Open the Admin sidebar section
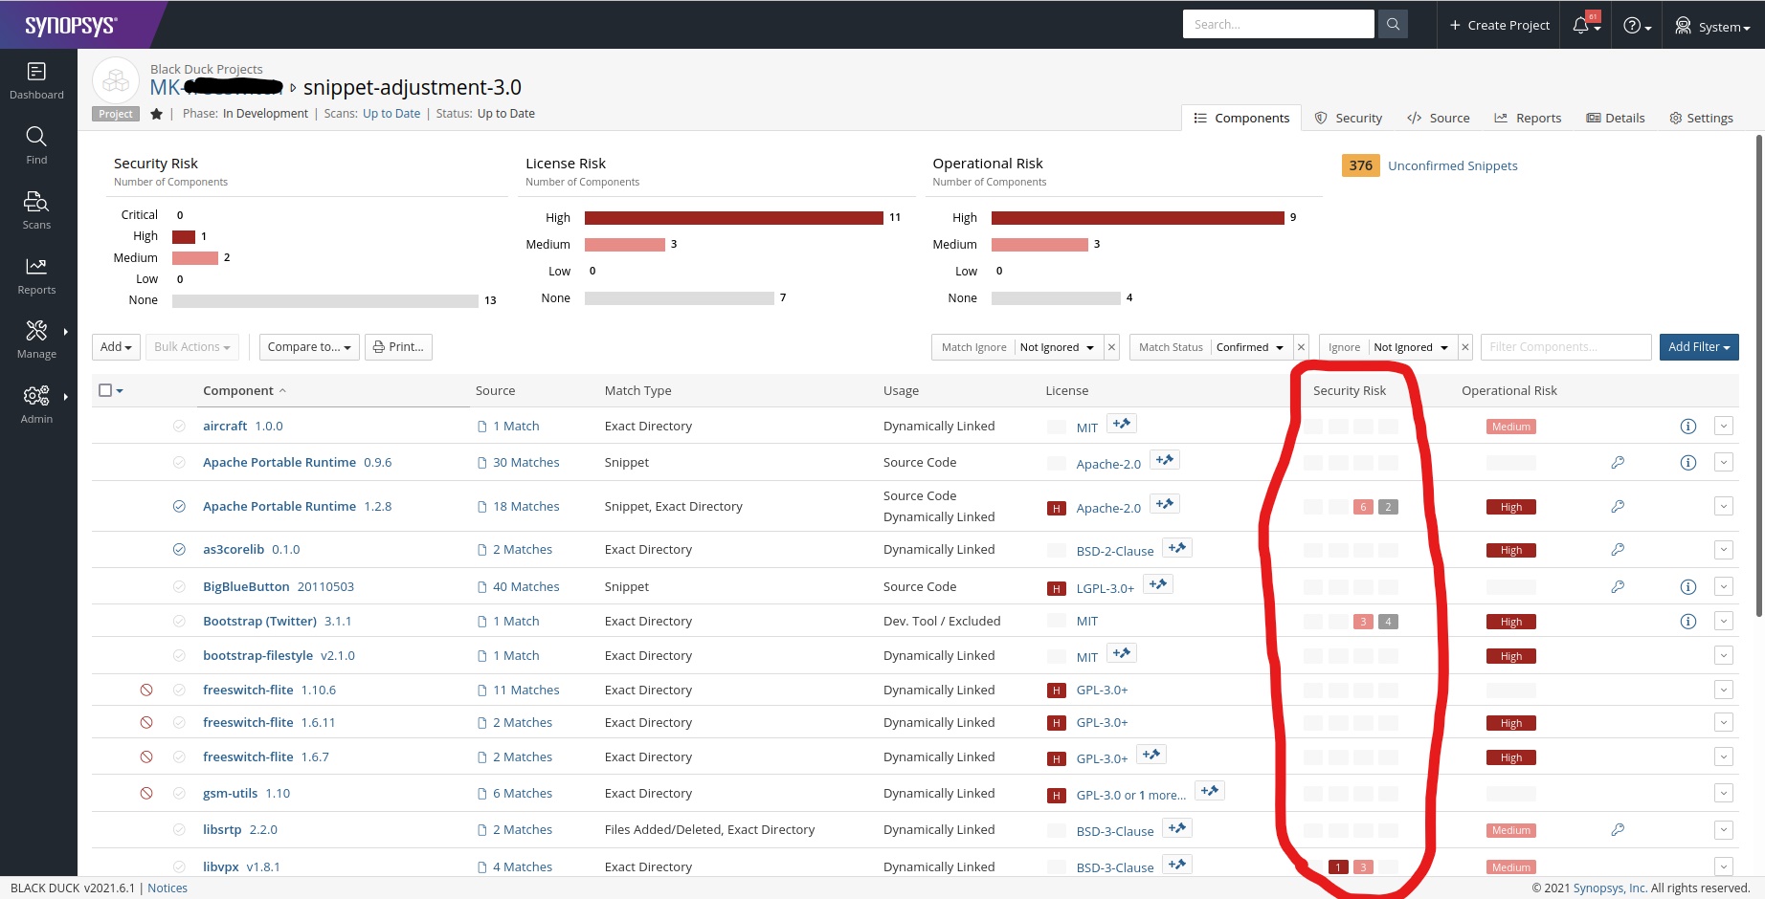The image size is (1765, 899). [x=36, y=402]
